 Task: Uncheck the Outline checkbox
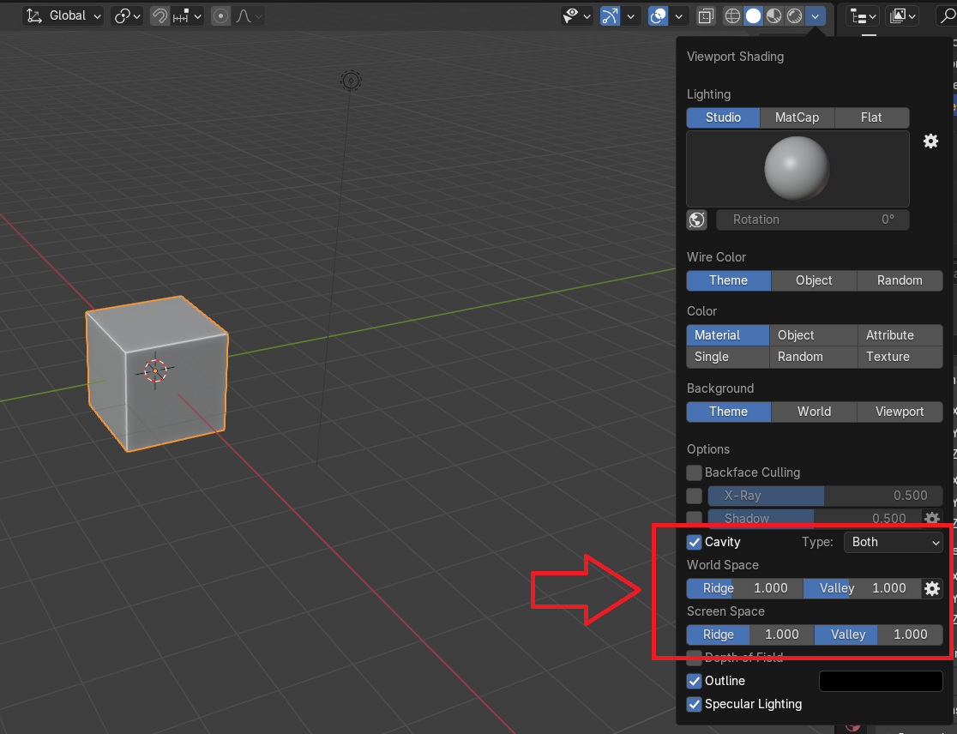[x=694, y=681]
